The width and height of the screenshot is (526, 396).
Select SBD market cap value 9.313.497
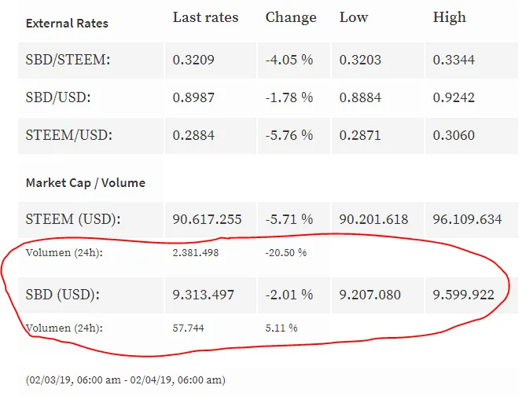[x=204, y=295]
